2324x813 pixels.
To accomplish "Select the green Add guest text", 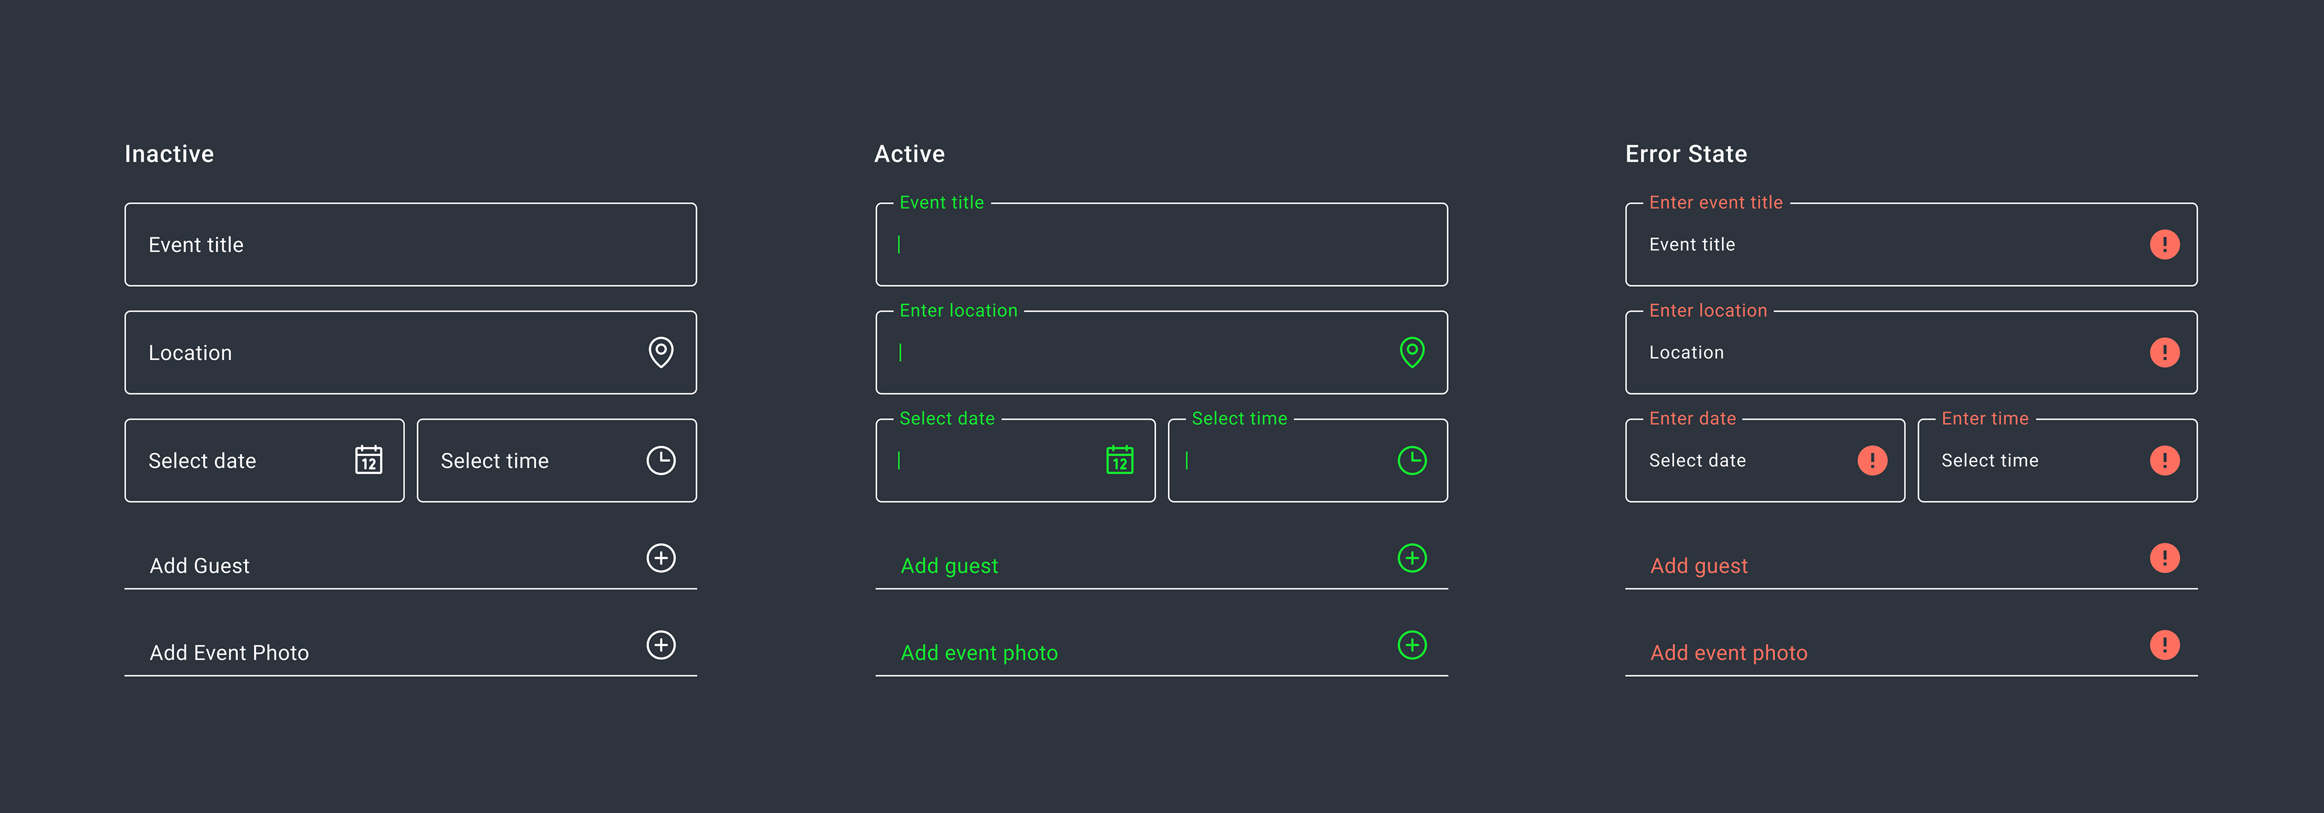I will tap(949, 566).
